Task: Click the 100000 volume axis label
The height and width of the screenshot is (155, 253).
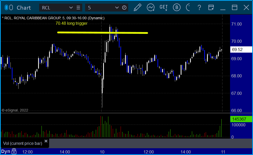Action: tap(238, 125)
